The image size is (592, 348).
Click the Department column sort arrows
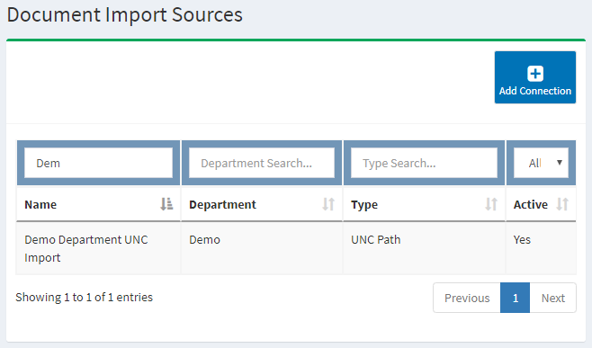pos(328,204)
